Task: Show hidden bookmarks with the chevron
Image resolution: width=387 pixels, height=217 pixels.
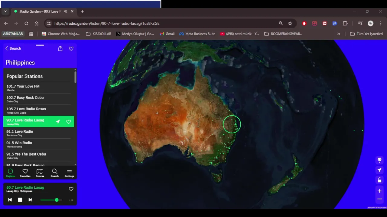Action: click(339, 34)
